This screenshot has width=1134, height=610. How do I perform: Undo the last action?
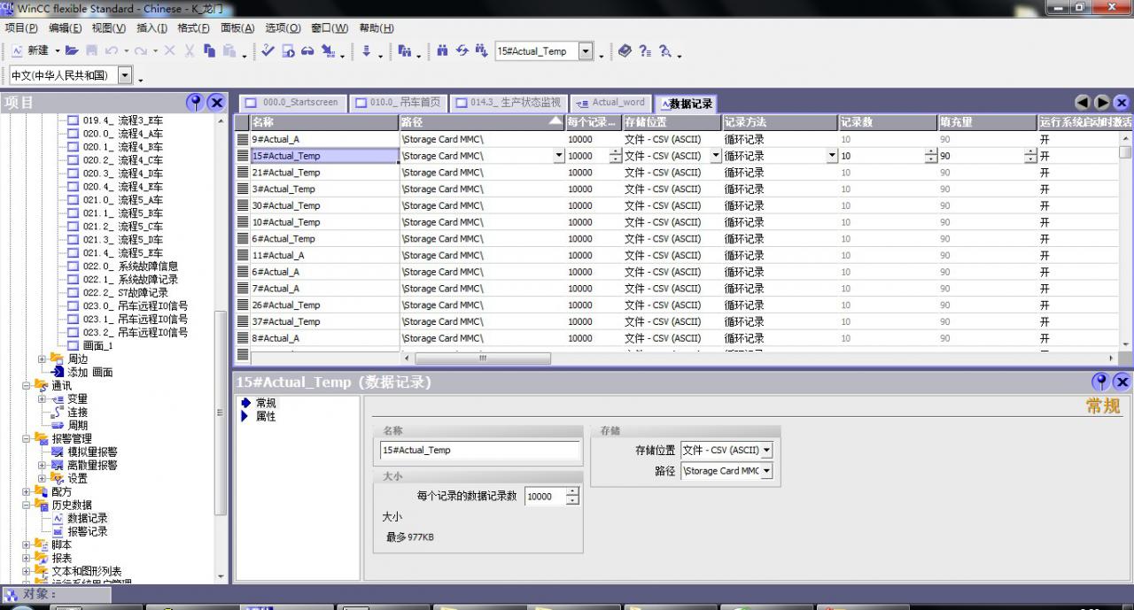pyautogui.click(x=112, y=51)
